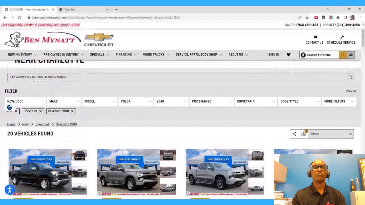
Task: Click the share results icon
Action: click(294, 134)
